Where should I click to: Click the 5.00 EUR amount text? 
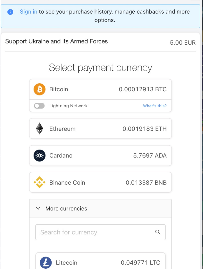[x=183, y=43]
